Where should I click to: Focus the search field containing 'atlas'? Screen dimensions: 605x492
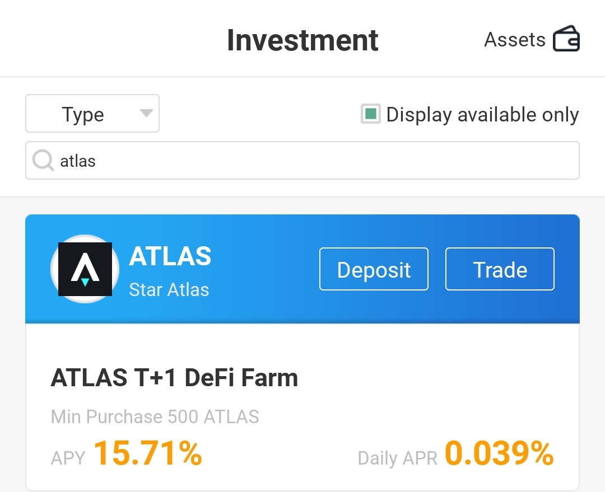tap(302, 161)
